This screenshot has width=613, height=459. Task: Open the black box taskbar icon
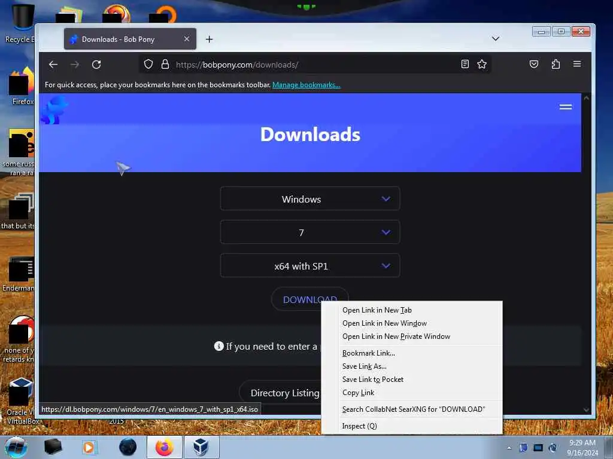pos(53,447)
